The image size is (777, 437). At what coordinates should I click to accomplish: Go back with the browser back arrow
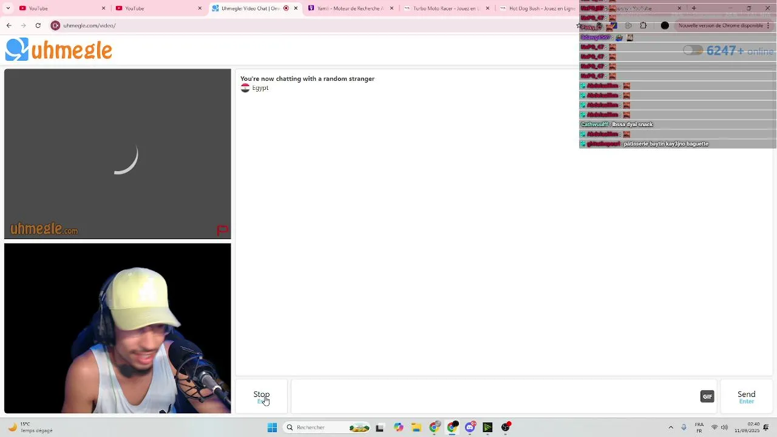[x=8, y=25]
